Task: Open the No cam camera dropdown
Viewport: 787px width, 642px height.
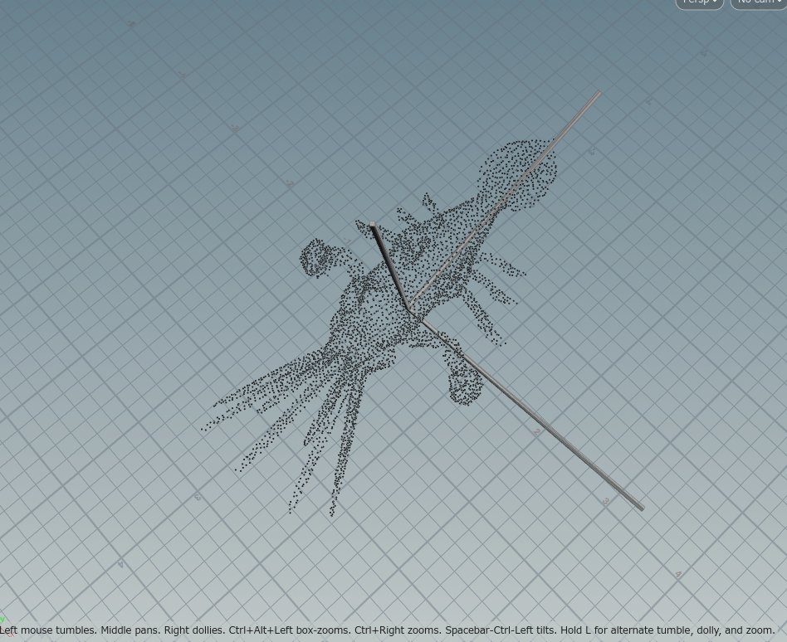Action: (756, 3)
